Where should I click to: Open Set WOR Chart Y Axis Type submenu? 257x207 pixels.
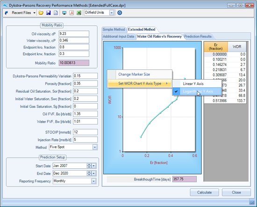point(140,83)
